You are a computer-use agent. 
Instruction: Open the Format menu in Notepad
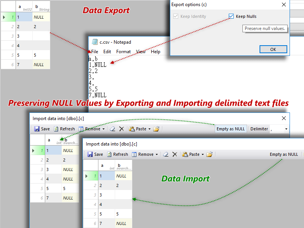point(123,52)
